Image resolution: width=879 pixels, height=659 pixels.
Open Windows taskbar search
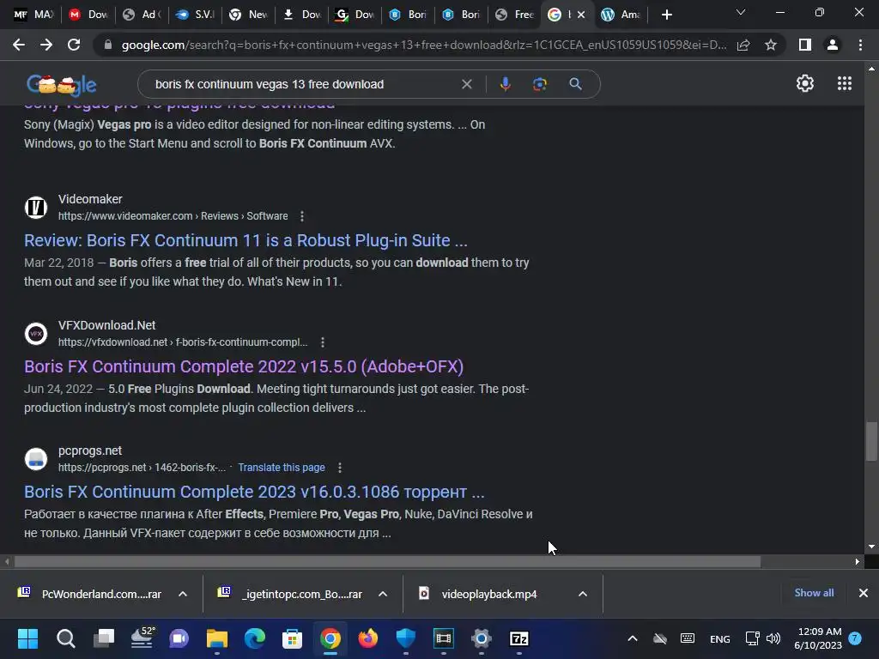click(65, 638)
